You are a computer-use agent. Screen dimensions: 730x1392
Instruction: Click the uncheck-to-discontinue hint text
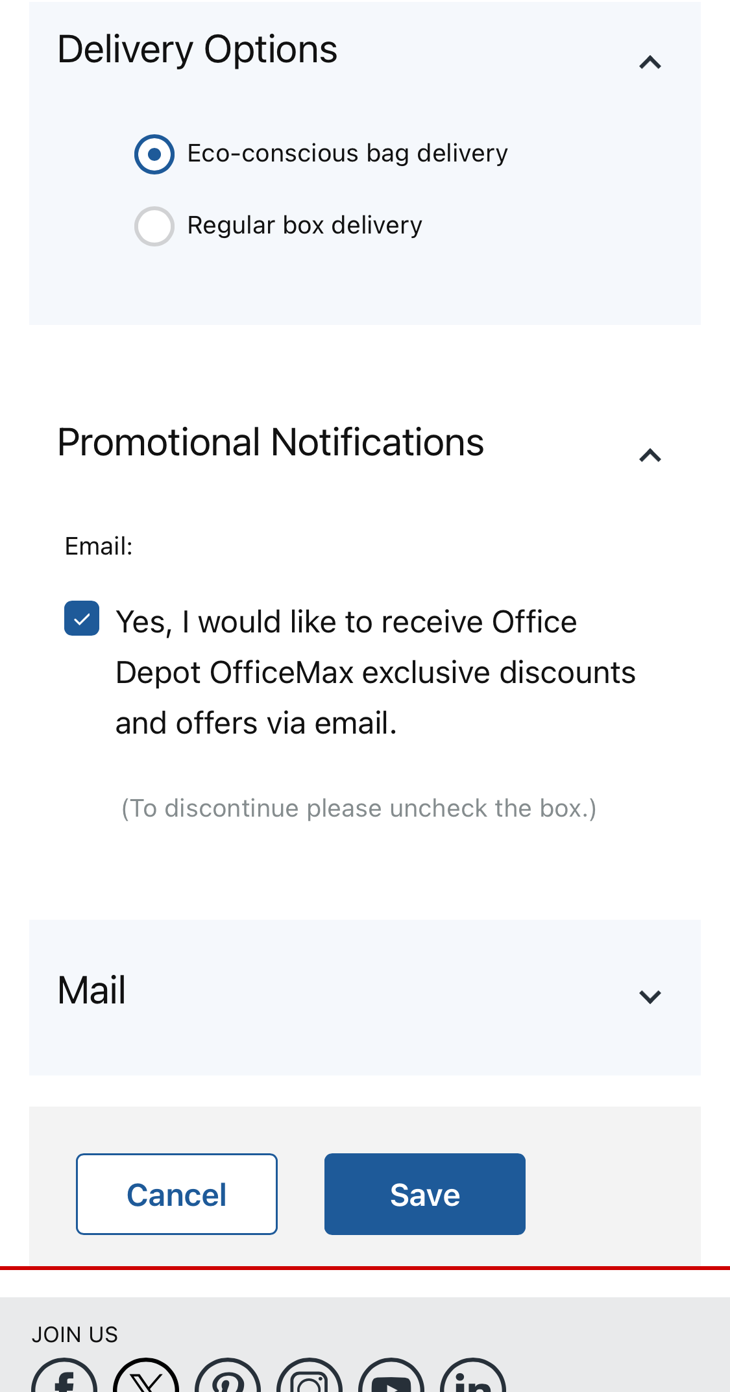[358, 808]
